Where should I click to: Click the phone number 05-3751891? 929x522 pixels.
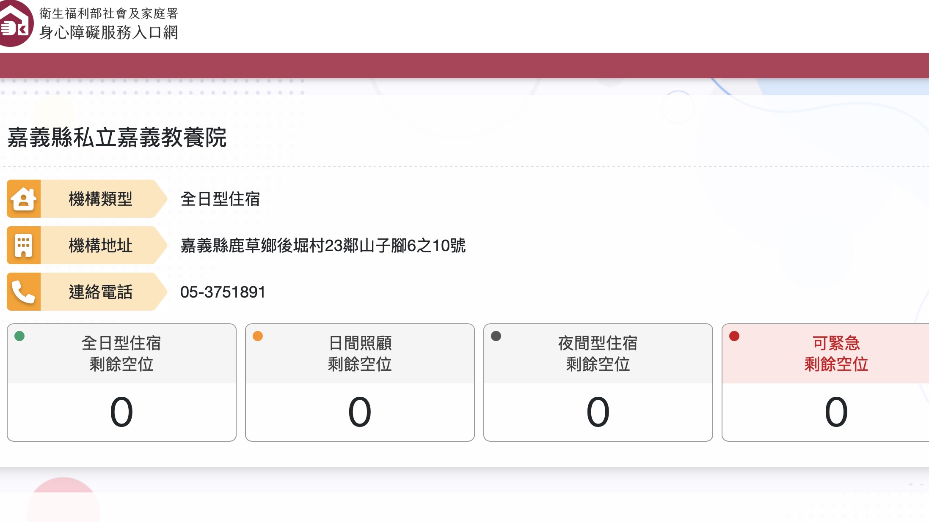click(222, 292)
